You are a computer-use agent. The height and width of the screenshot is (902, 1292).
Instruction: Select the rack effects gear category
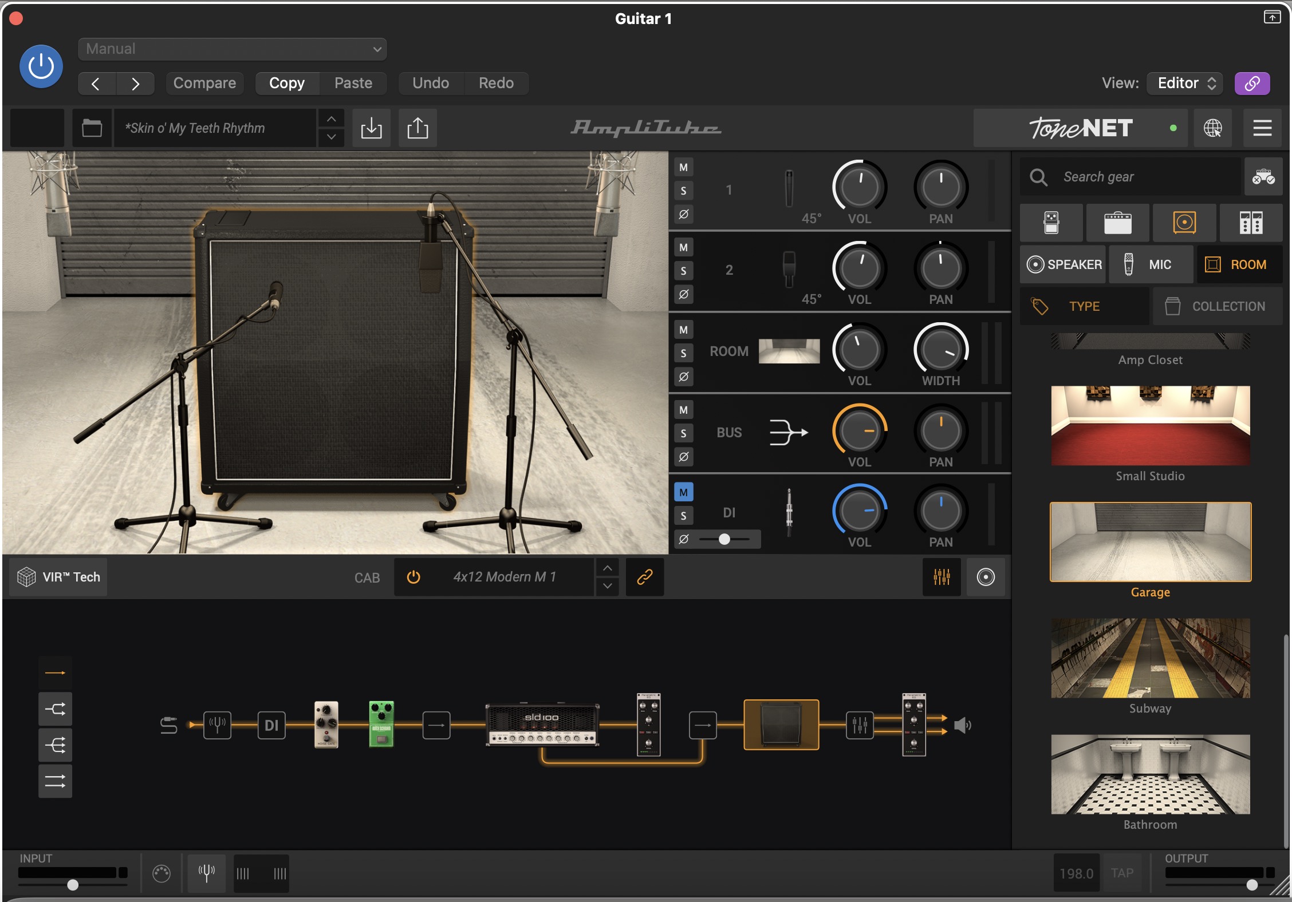1251,223
